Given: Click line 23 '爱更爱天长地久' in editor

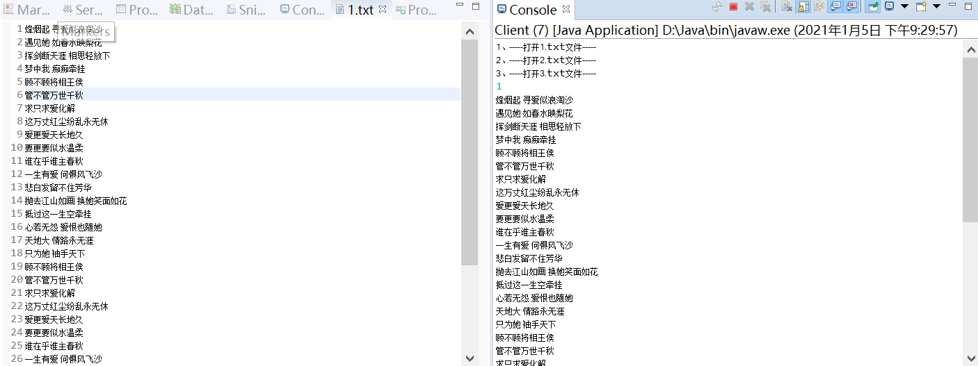Looking at the screenshot, I should click(x=54, y=319).
